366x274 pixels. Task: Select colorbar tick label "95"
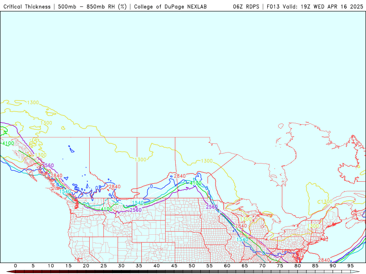(x=350, y=266)
